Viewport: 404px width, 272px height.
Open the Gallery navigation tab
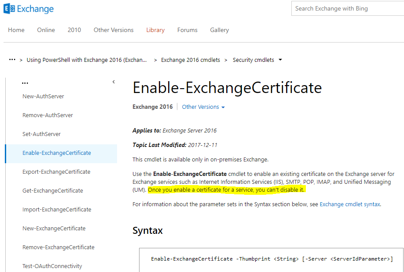click(220, 30)
